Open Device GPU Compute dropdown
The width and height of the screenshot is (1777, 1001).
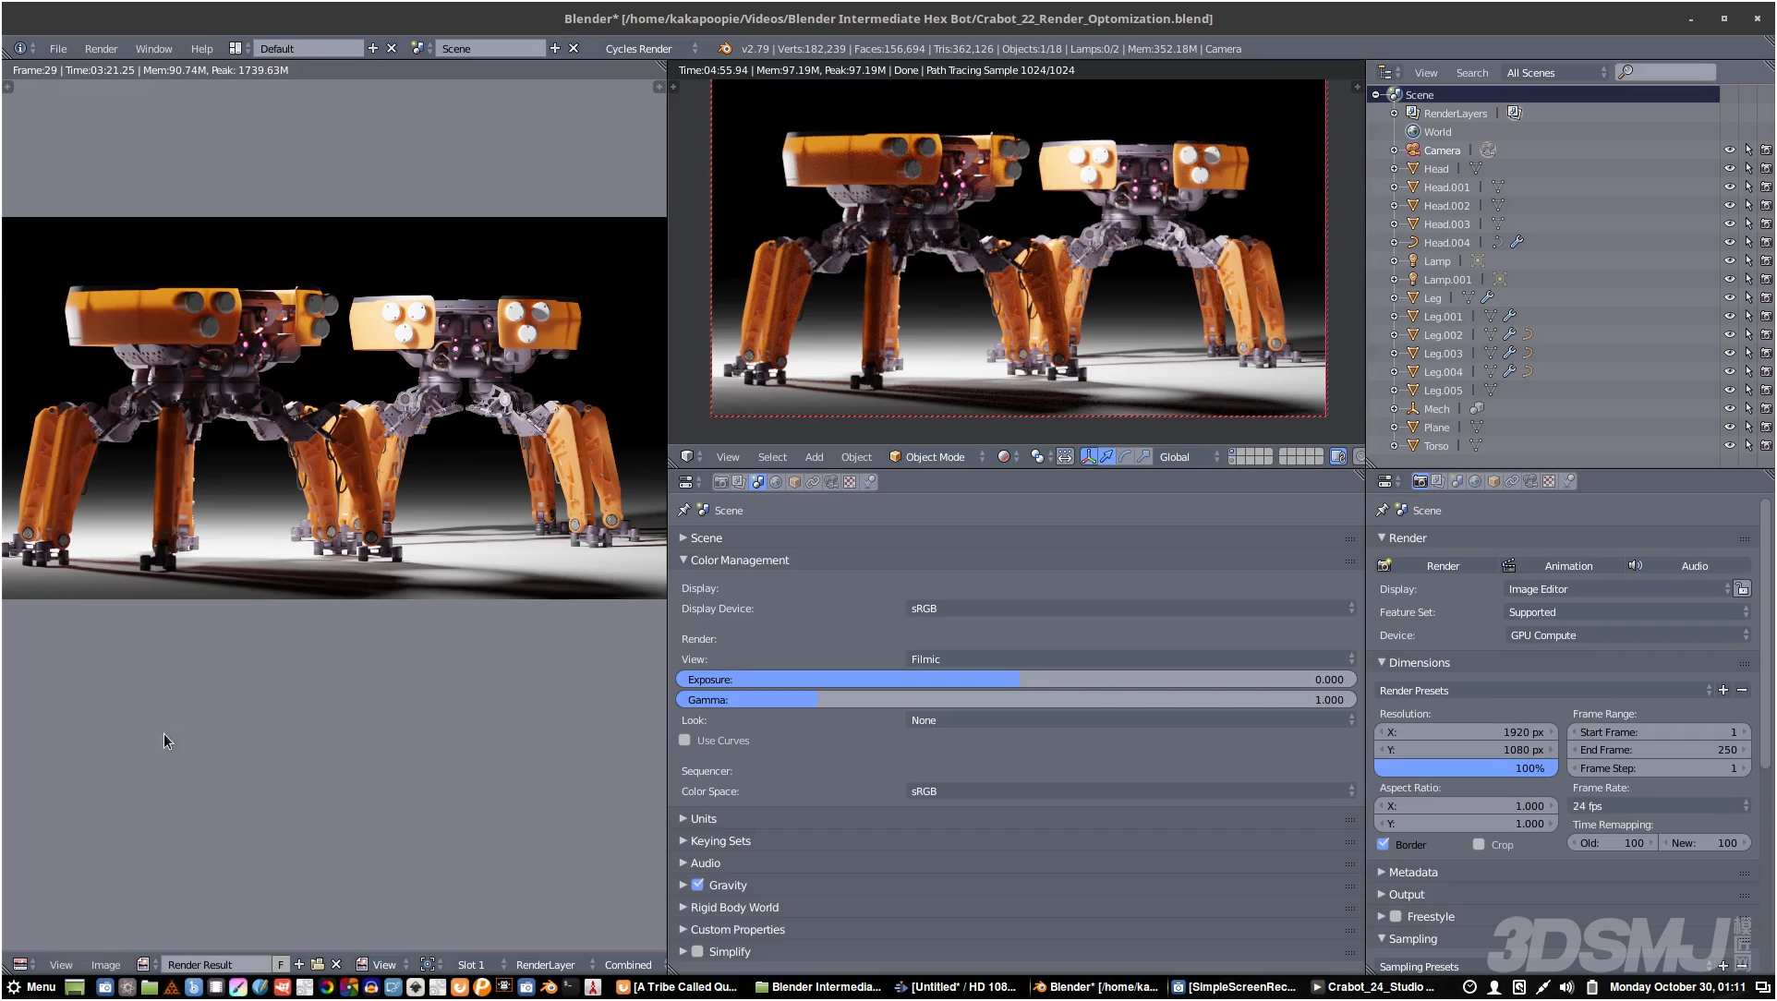pyautogui.click(x=1628, y=634)
